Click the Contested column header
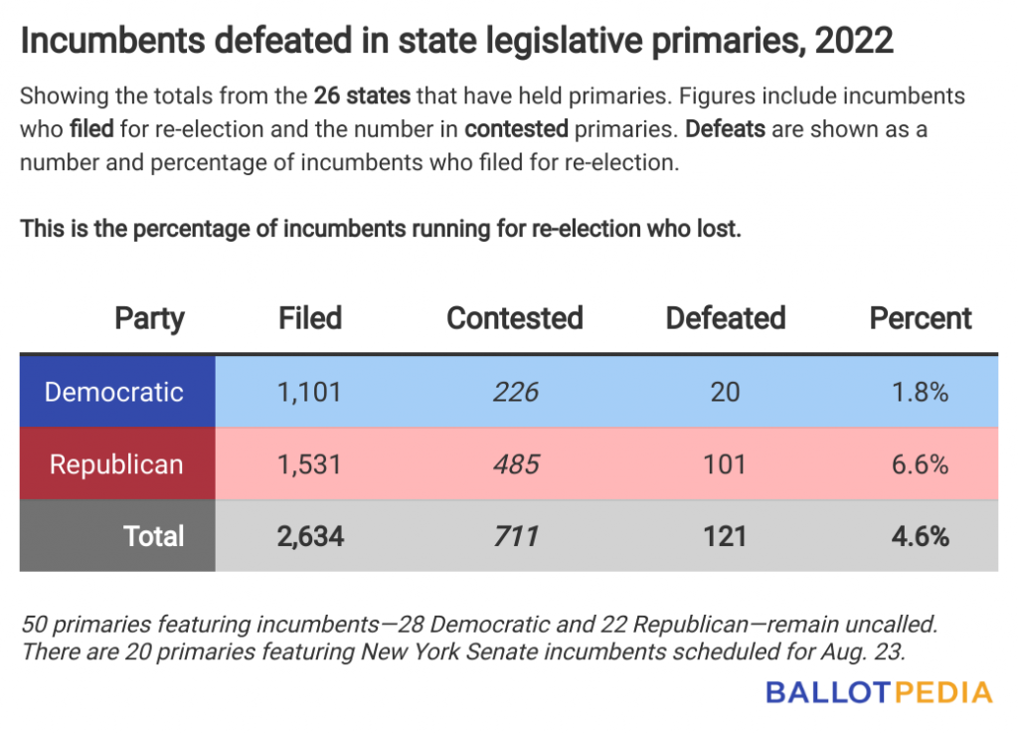This screenshot has width=1018, height=736. tap(514, 318)
